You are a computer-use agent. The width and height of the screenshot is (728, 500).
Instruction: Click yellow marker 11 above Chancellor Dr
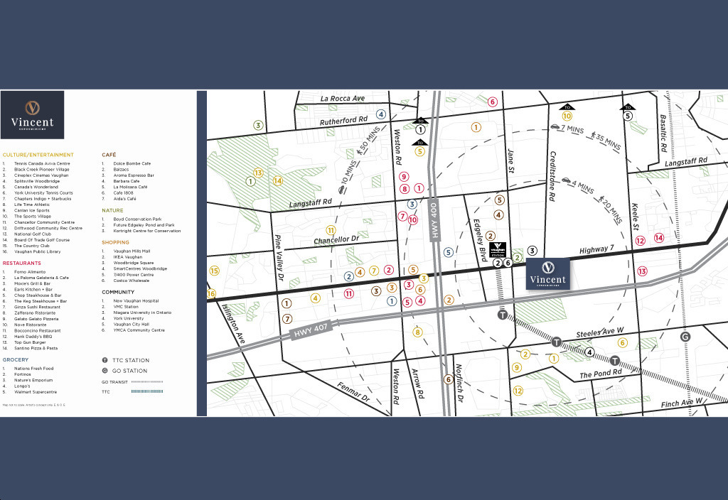(330, 230)
